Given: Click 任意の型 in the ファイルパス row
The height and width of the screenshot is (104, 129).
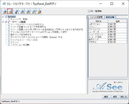Looking at the screenshot, I should 117,29.
